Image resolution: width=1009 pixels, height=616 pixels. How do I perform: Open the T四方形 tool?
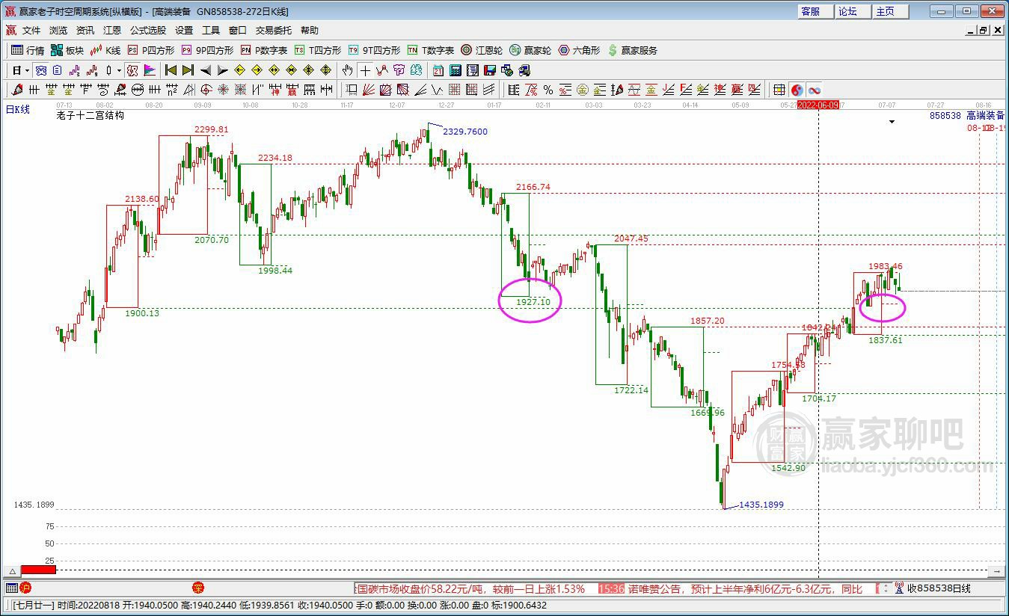pos(317,50)
